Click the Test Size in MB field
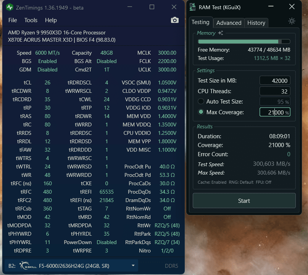The height and width of the screenshot is (275, 308). tap(275, 81)
